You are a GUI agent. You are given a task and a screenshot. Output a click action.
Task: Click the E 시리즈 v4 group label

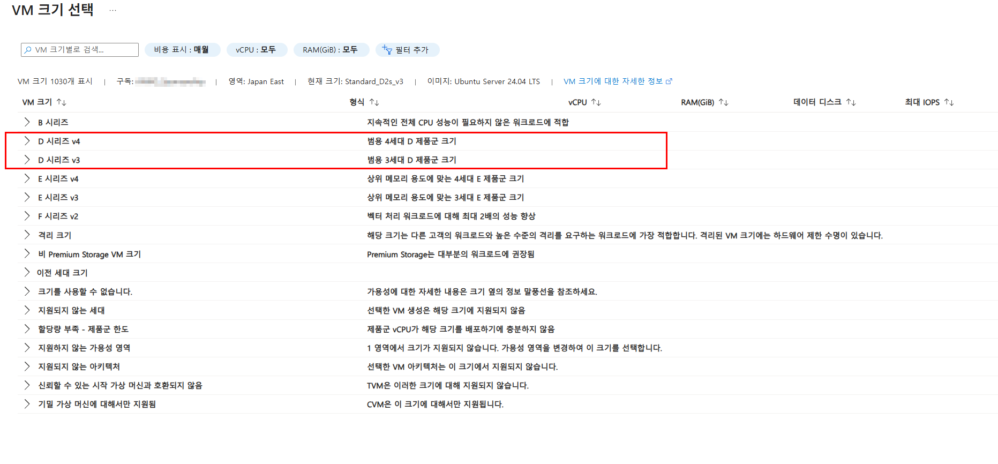point(58,178)
